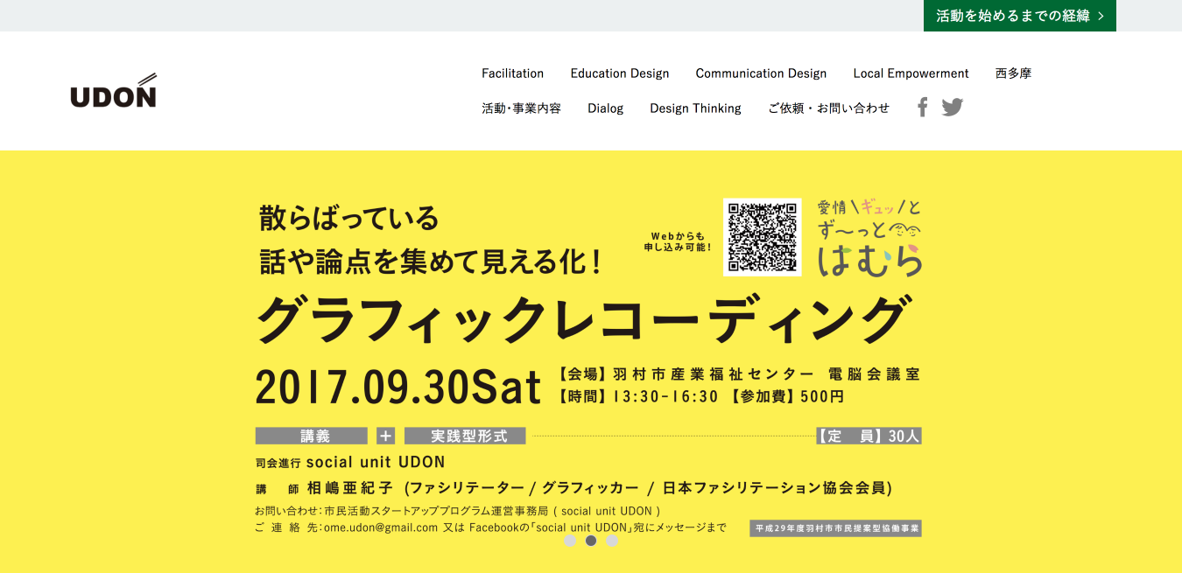Select the first carousel dot

(570, 541)
